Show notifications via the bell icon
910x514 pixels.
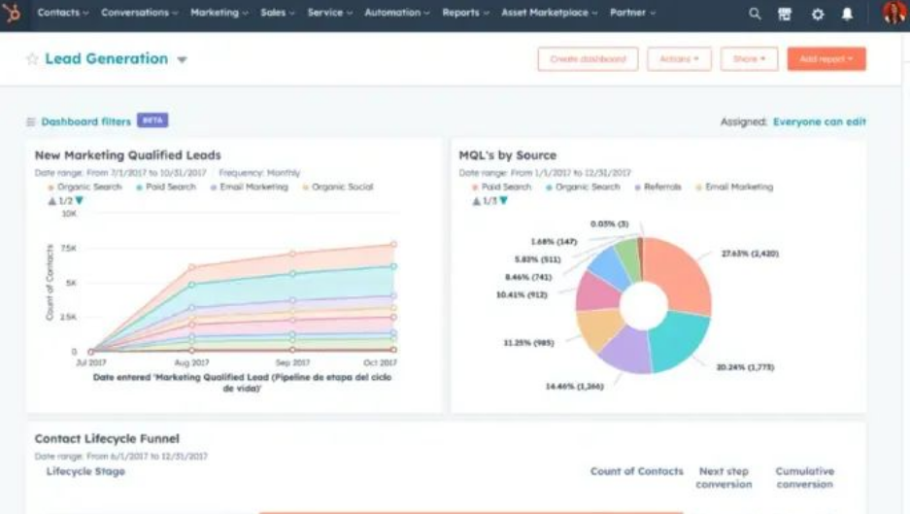click(x=847, y=14)
